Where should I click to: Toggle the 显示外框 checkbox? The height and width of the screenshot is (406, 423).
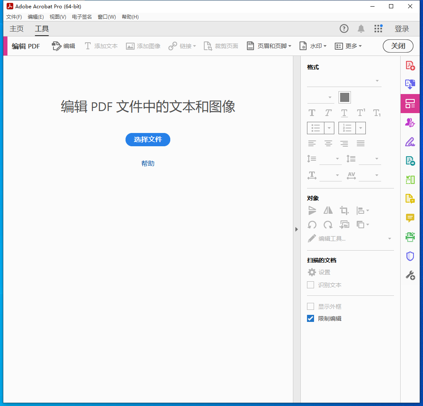pos(311,306)
